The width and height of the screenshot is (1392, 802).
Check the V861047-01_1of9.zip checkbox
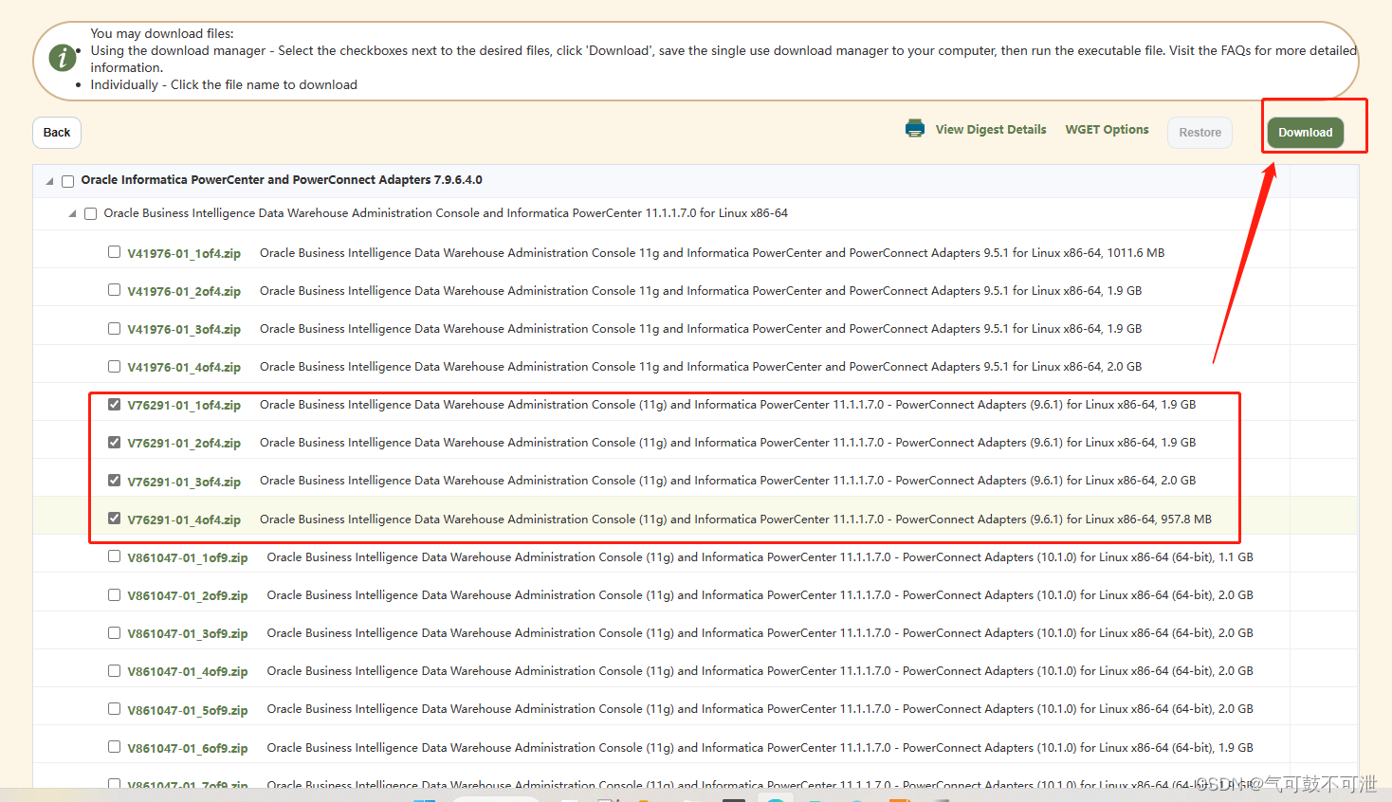coord(114,556)
